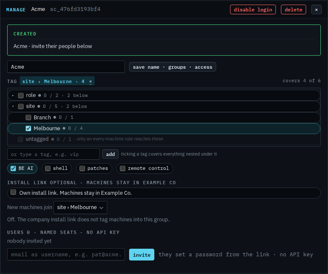The image size is (328, 274).
Task: Click the CREATED banner heading
Action: click(x=25, y=34)
